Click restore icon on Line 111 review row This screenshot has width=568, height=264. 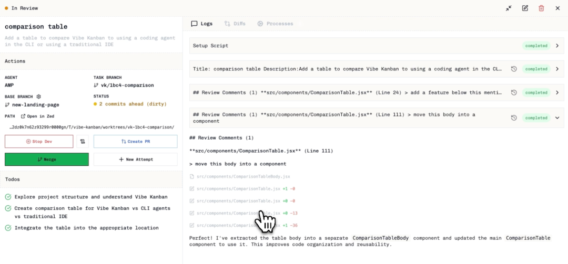point(514,118)
